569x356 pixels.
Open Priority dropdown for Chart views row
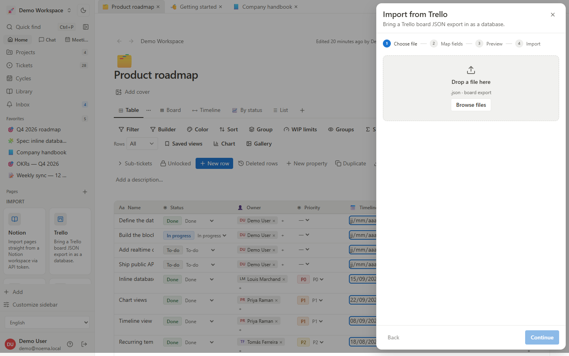[x=318, y=300]
